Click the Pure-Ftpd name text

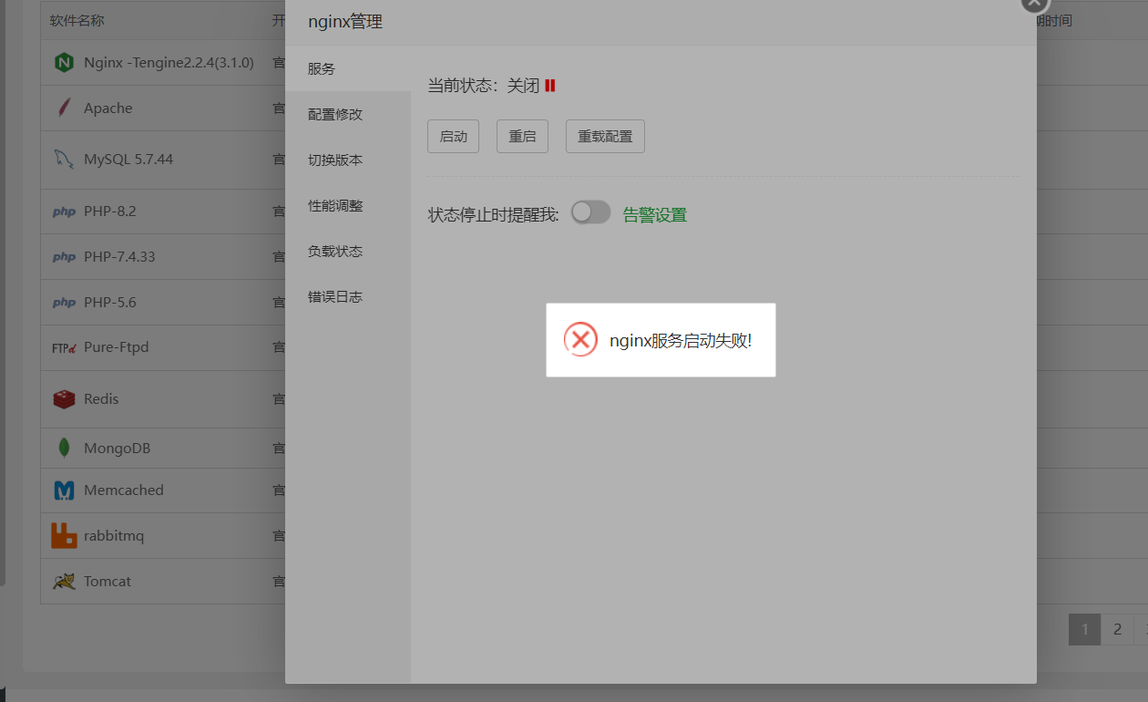pos(116,346)
